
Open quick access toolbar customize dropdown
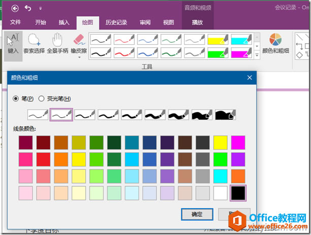click(40, 9)
